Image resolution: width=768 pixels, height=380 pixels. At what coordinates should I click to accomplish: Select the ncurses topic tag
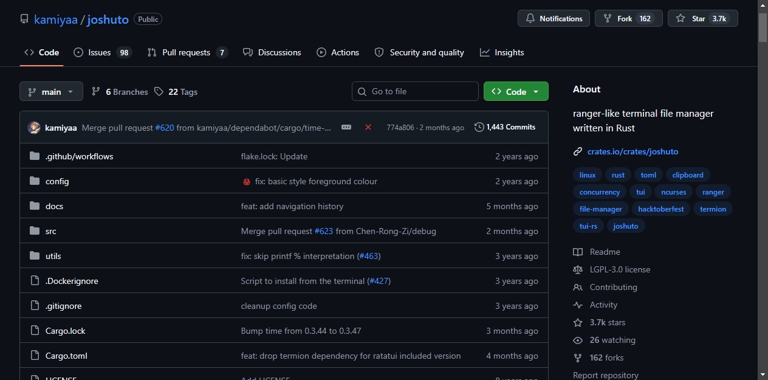click(x=674, y=192)
